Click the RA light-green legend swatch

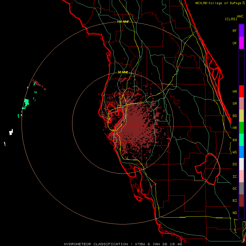coord(241,140)
